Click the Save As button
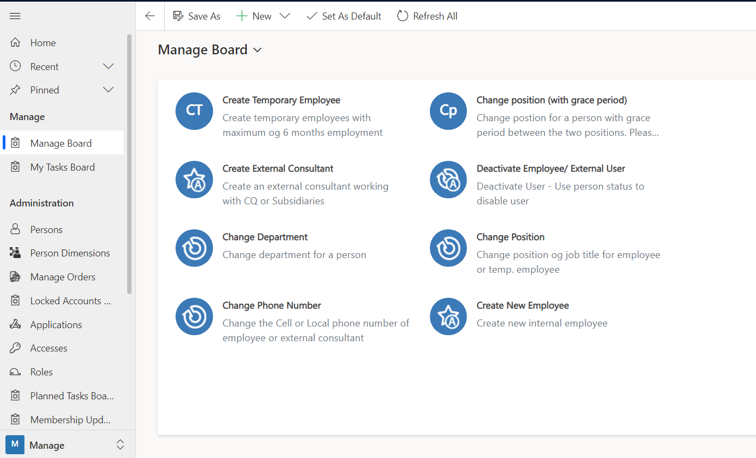Viewport: 756px width, 458px height. (197, 16)
